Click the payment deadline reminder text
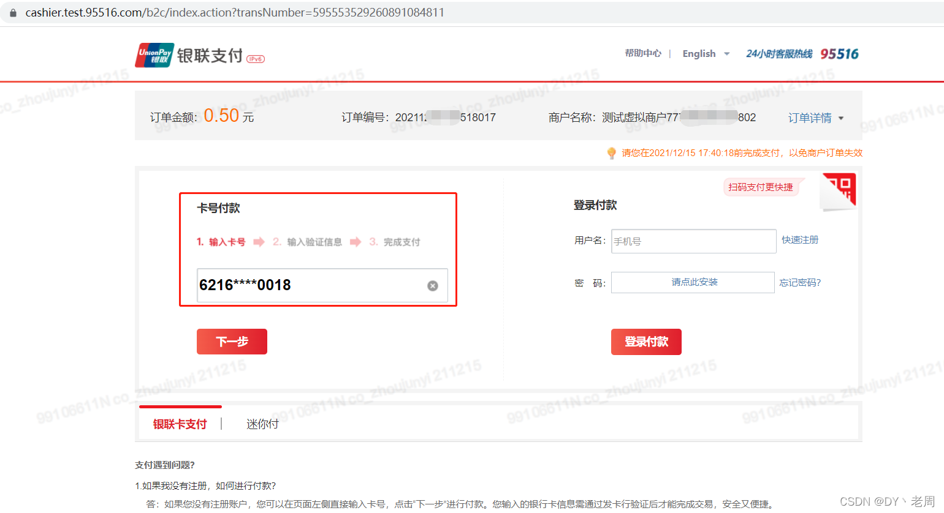This screenshot has height=513, width=944. pos(742,153)
